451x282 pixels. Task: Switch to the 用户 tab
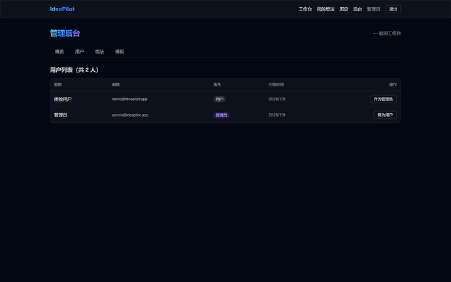pos(79,52)
